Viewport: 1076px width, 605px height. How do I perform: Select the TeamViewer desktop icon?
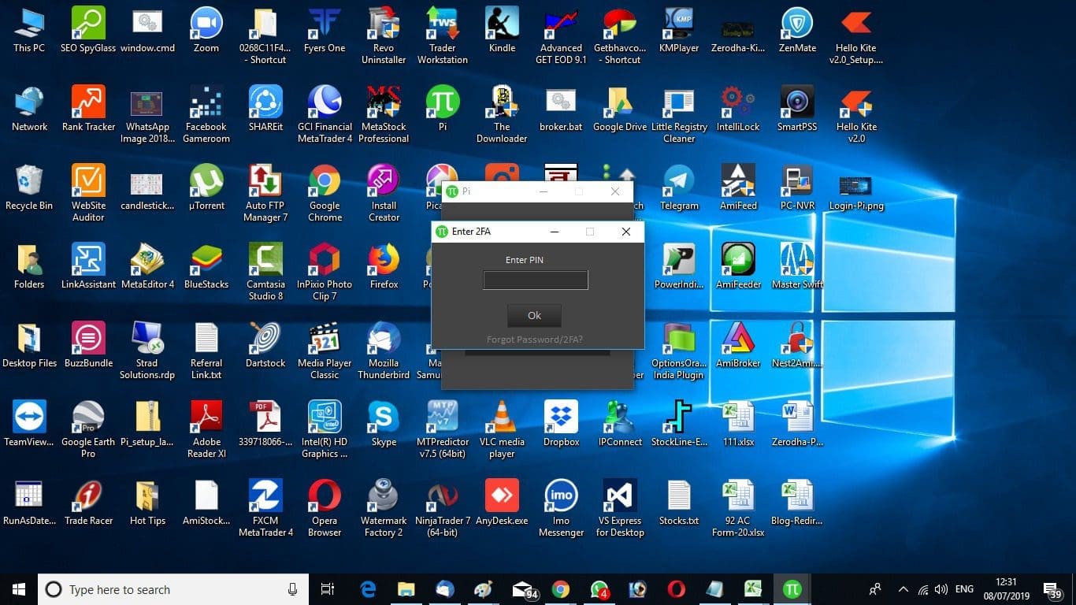29,424
